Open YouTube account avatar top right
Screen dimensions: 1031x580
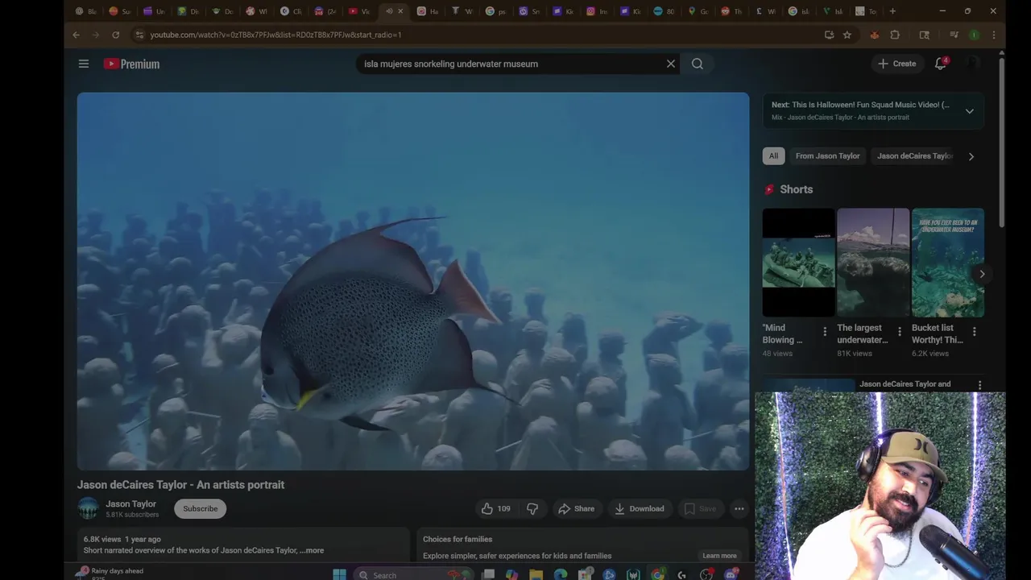pos(973,64)
